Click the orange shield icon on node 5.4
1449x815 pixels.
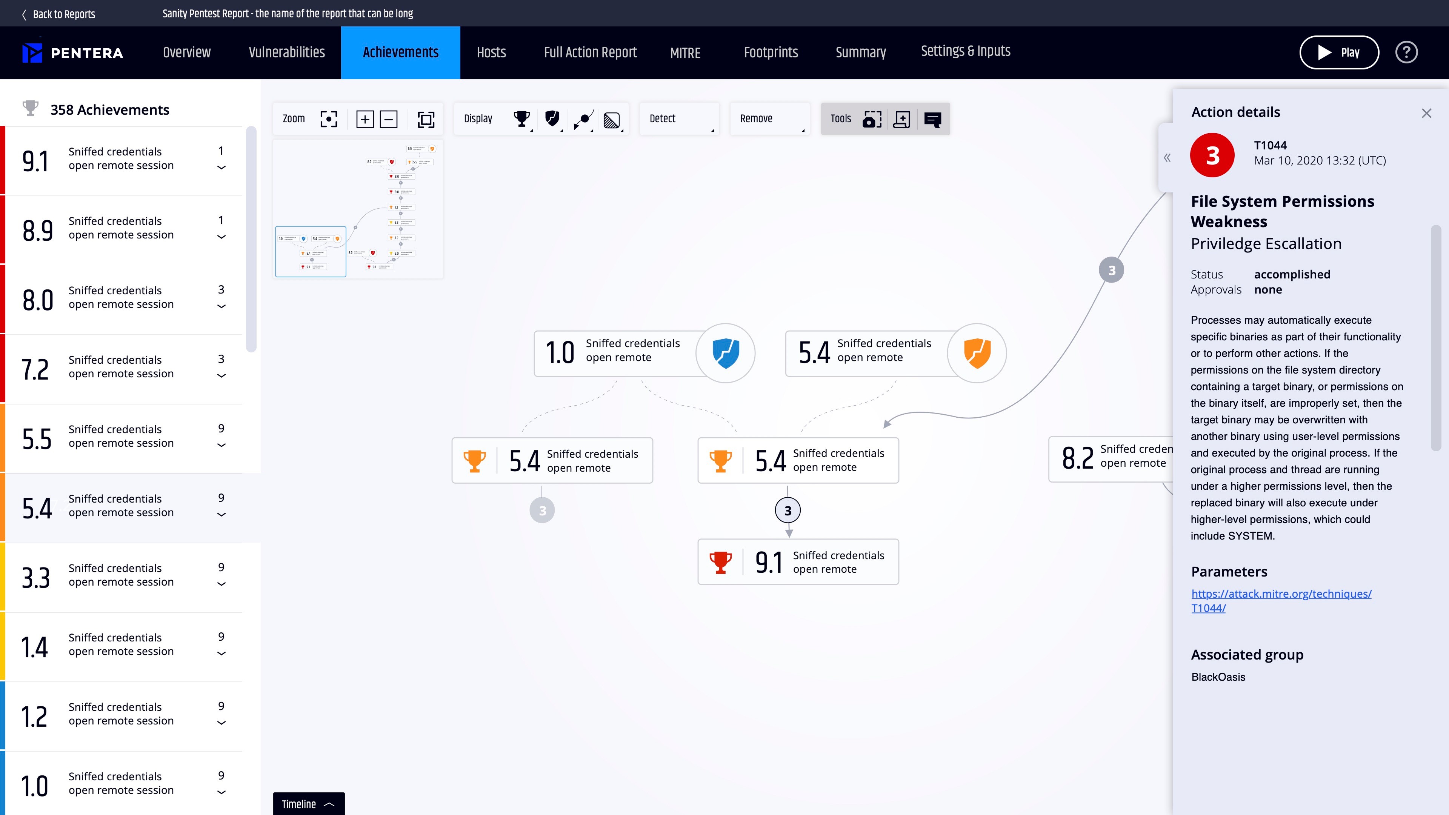pos(977,353)
